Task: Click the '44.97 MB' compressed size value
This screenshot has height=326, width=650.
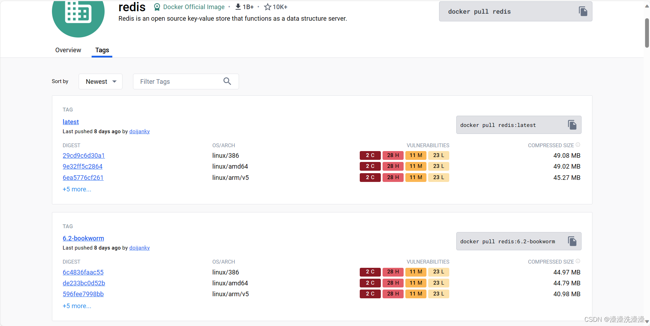Action: coord(567,272)
